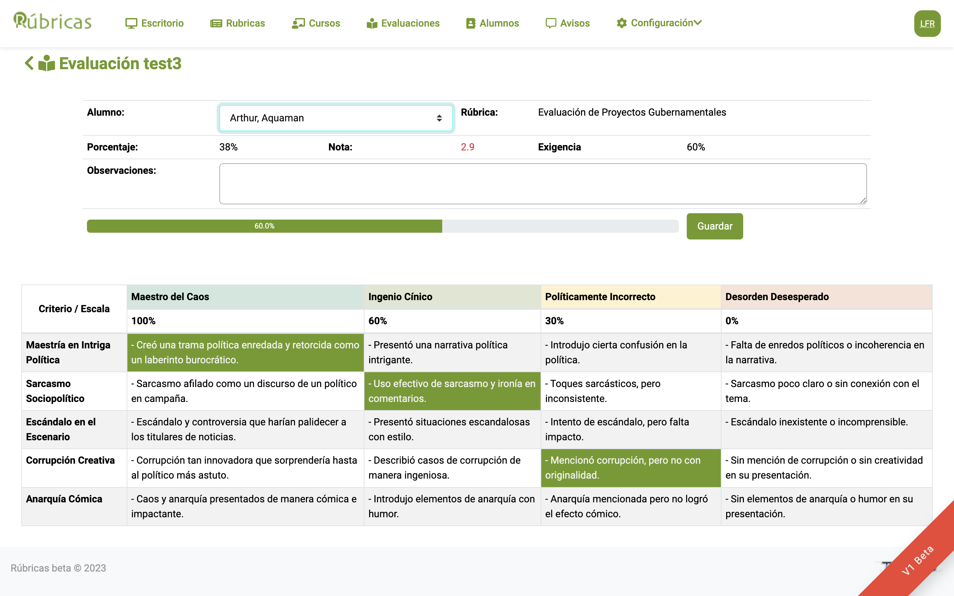This screenshot has height=596, width=954.
Task: Expand the Configuración dropdown chevron
Action: 698,23
